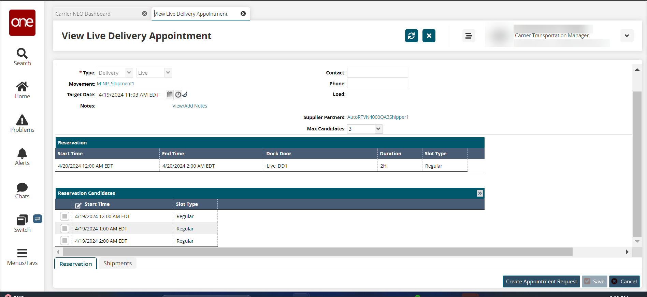Click the View/Add Notes link
This screenshot has height=297, width=647.
coord(190,106)
